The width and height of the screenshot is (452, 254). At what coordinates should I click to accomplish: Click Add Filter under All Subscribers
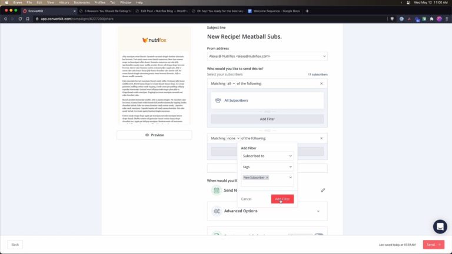click(x=267, y=119)
